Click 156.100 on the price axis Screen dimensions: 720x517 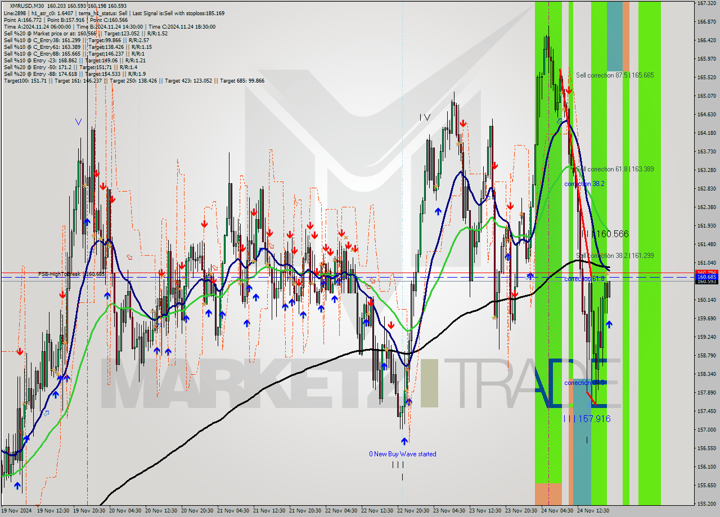(706, 467)
